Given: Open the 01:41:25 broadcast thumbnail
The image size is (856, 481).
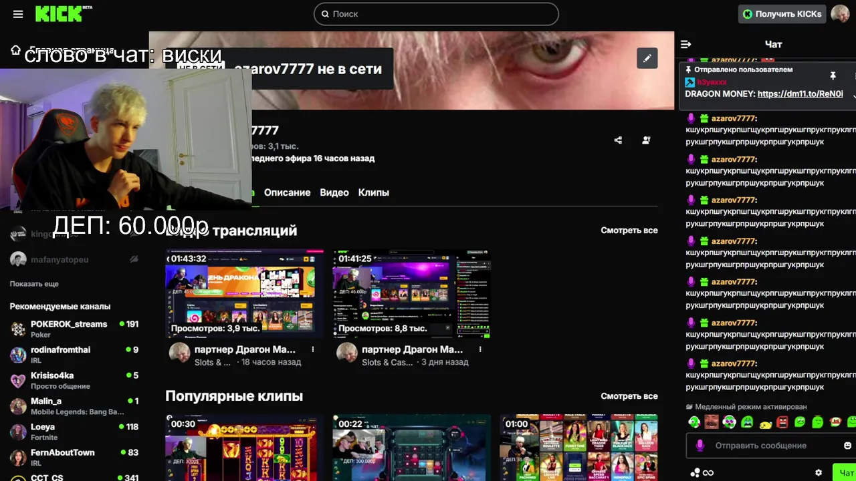Looking at the screenshot, I should click(x=412, y=294).
